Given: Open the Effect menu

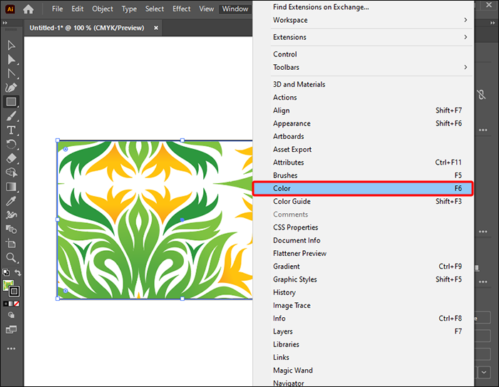Looking at the screenshot, I should click(181, 9).
